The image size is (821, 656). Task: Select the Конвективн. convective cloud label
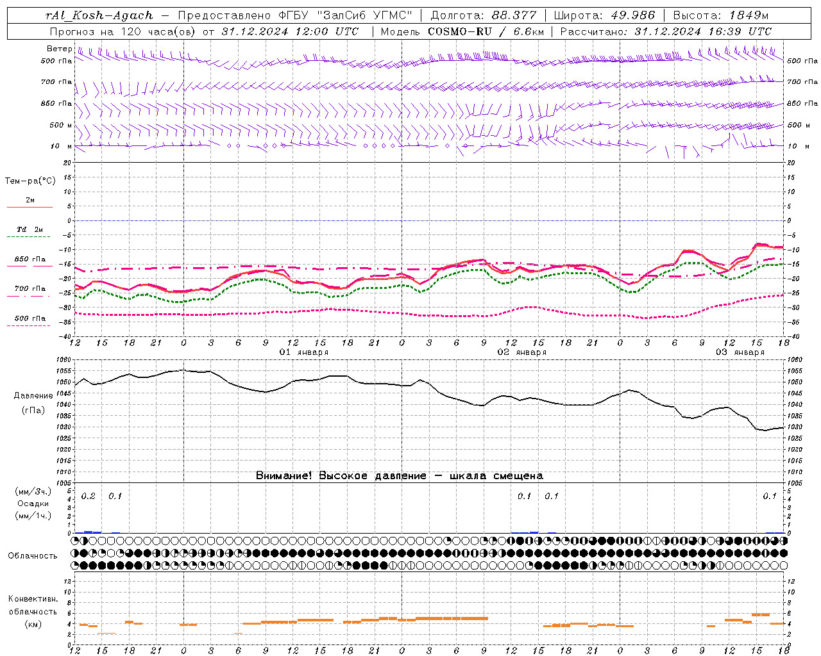click(33, 599)
